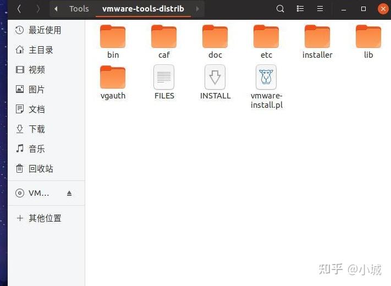
Task: Open 最近使用 recent files
Action: tap(46, 30)
